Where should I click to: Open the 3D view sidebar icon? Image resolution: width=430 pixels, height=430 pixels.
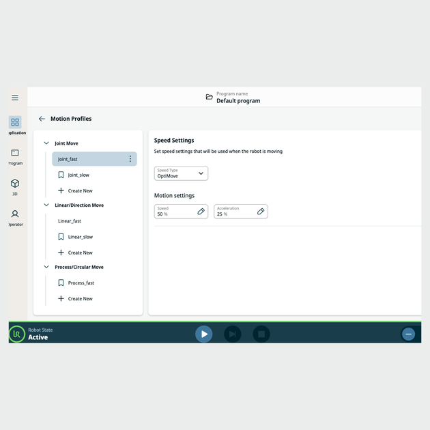[15, 184]
